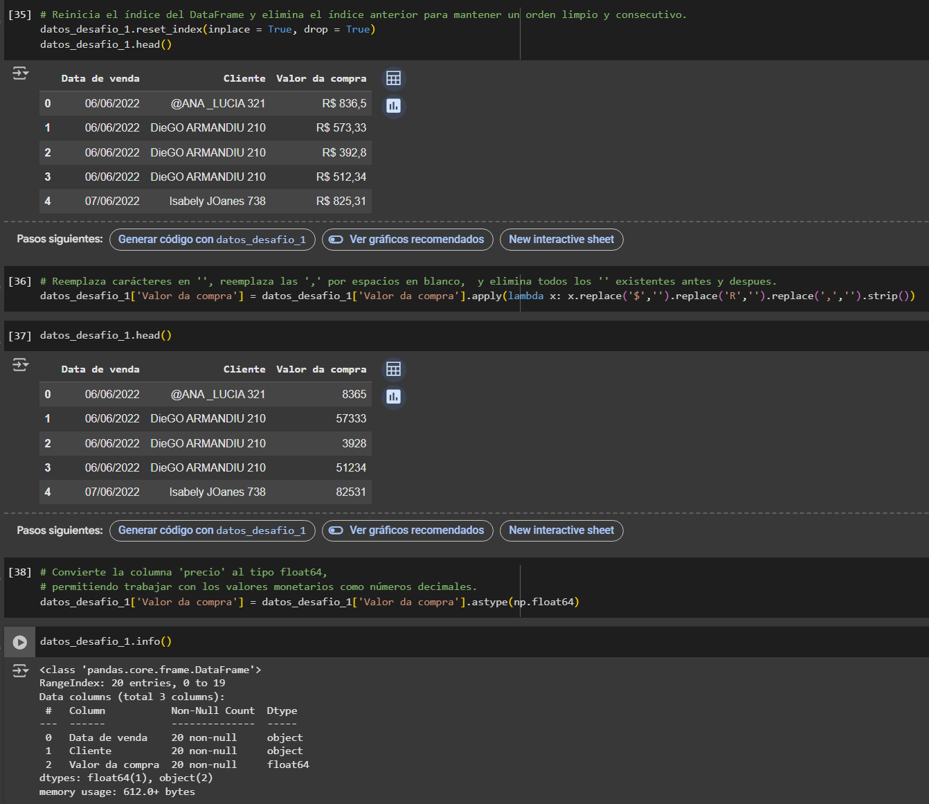
Task: Select cell 'R$ 392,8'
Action: 344,153
